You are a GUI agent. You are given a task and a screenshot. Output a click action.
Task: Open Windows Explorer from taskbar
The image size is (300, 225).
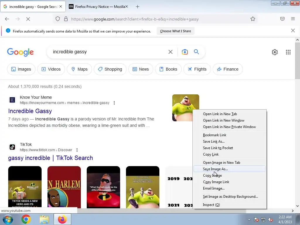[x=44, y=219]
